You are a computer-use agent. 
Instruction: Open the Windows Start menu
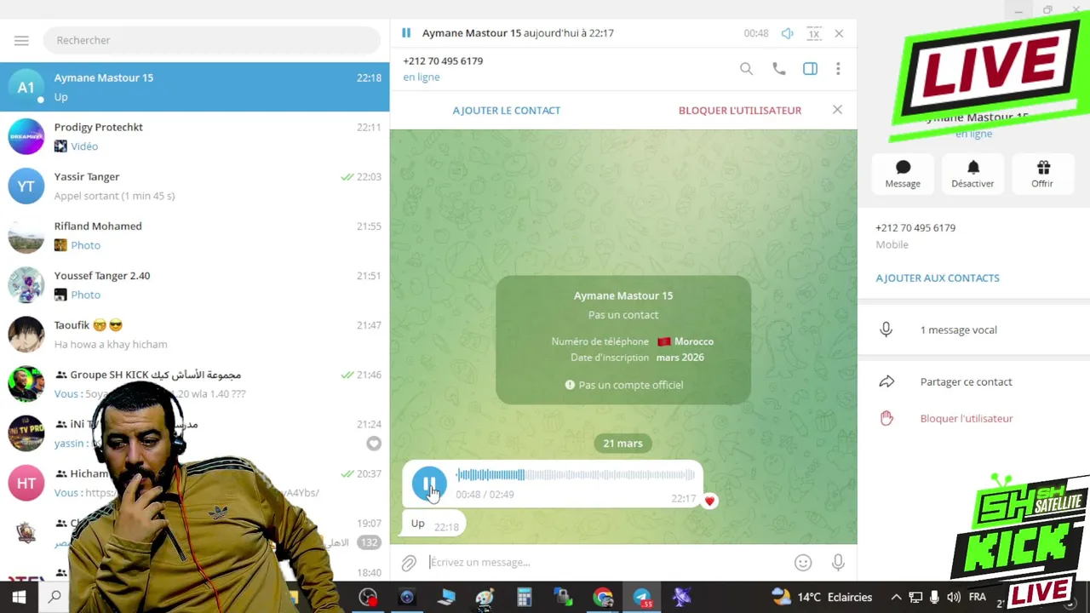point(19,598)
